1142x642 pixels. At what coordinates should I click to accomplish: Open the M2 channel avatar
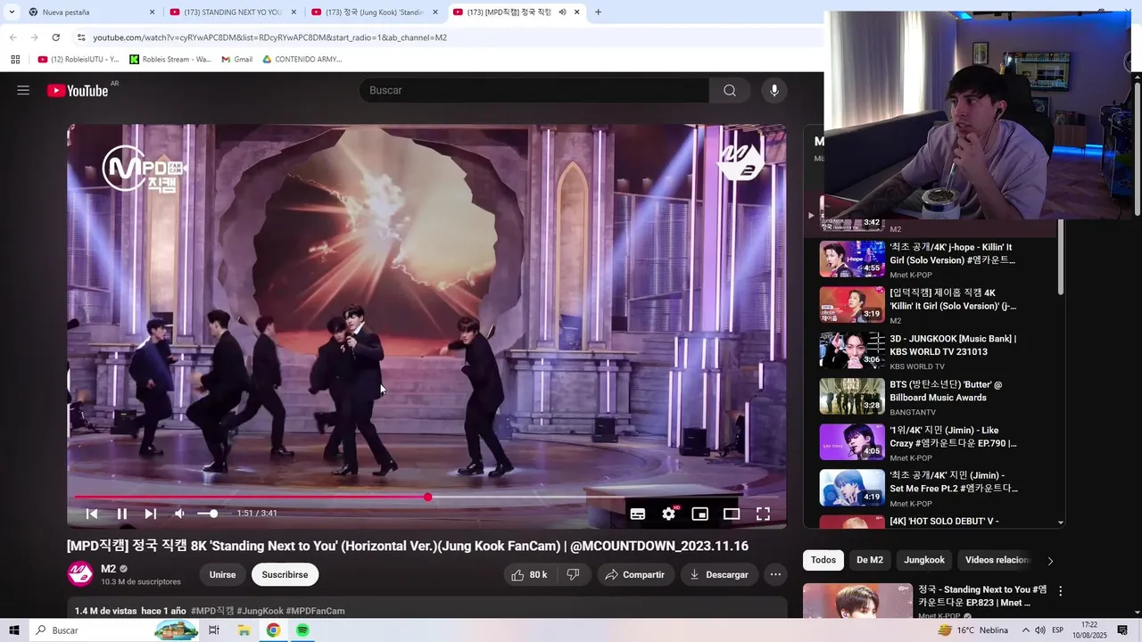[80, 574]
